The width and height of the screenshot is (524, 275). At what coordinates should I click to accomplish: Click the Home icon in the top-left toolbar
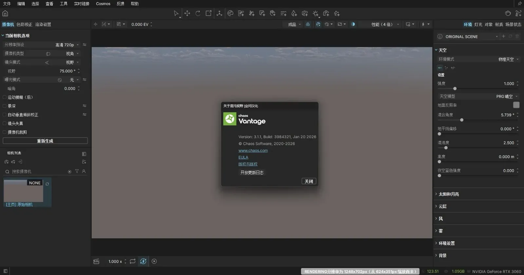(x=5, y=13)
